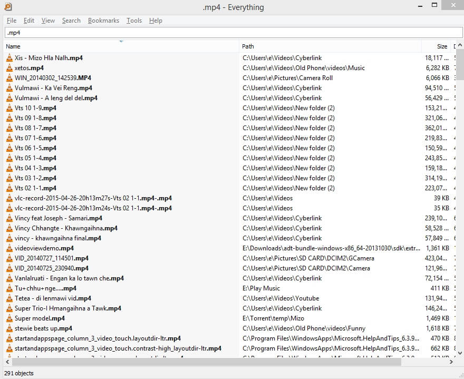This screenshot has height=379, width=464.
Task: Click VLC icon of vlc-record 20h13m27s file
Action: tap(9, 198)
